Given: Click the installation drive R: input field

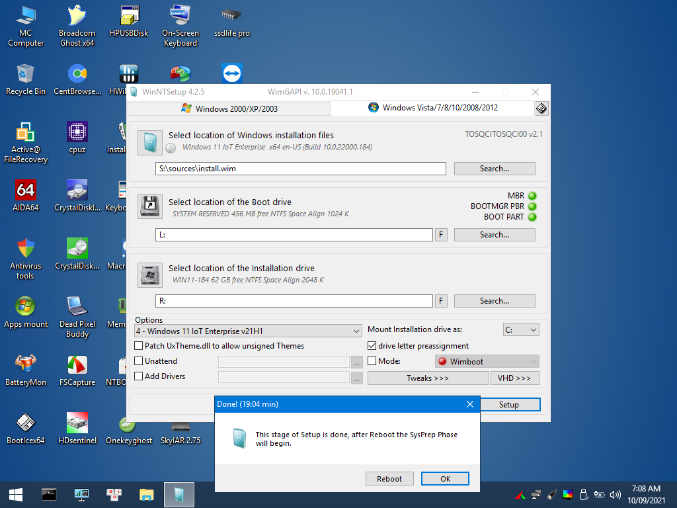Looking at the screenshot, I should tap(294, 301).
